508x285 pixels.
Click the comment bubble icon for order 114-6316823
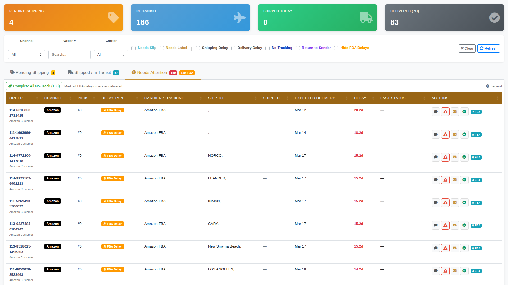click(x=436, y=111)
